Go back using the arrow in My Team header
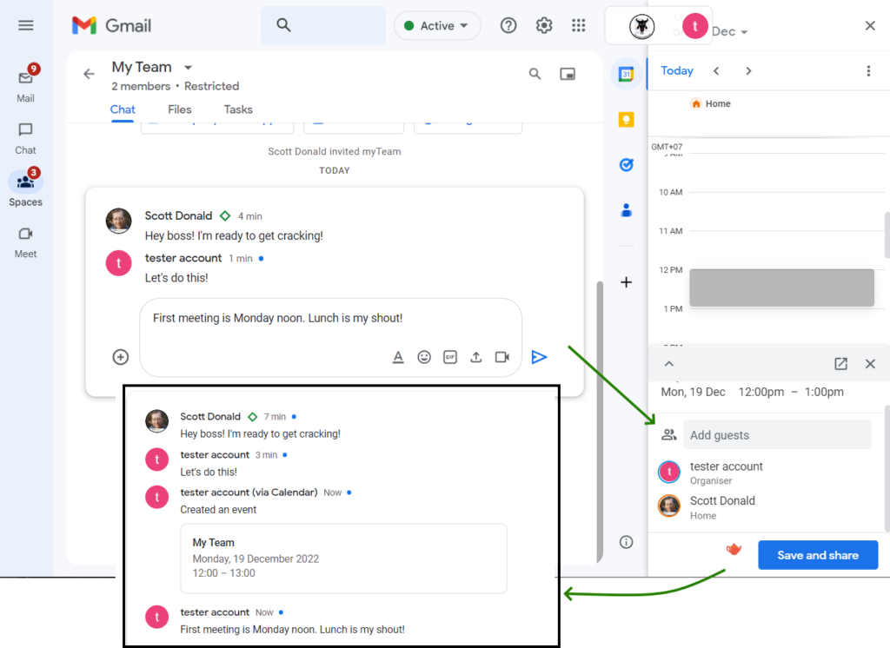Image resolution: width=890 pixels, height=648 pixels. [x=88, y=74]
